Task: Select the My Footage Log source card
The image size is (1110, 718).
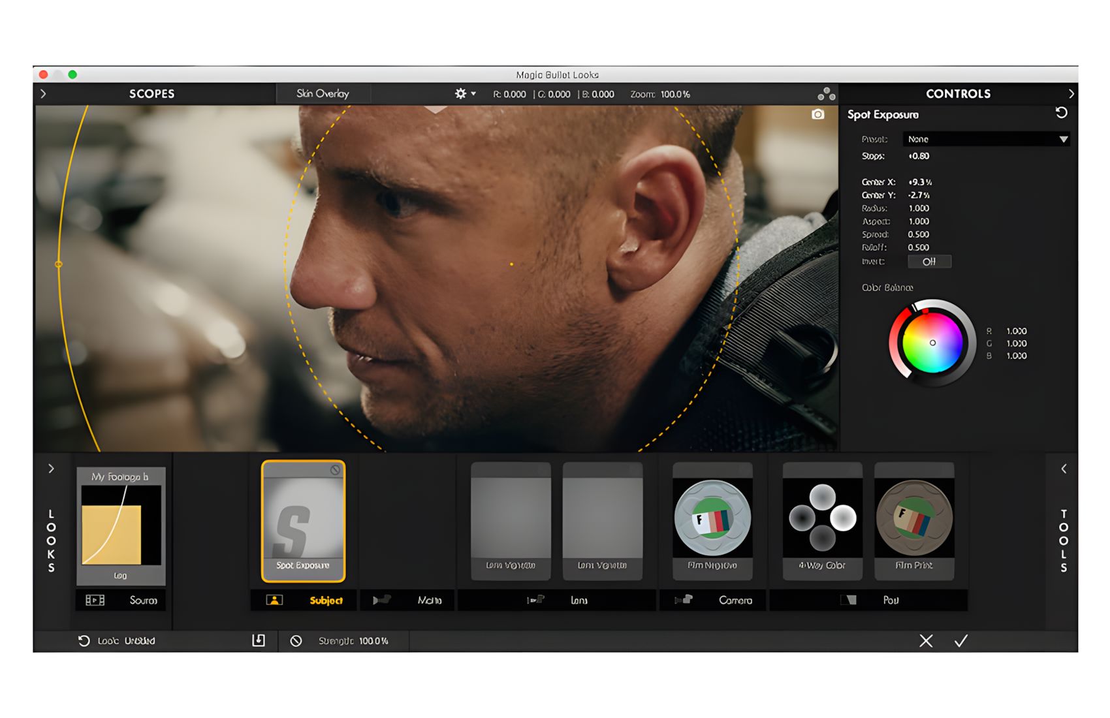Action: (x=121, y=526)
